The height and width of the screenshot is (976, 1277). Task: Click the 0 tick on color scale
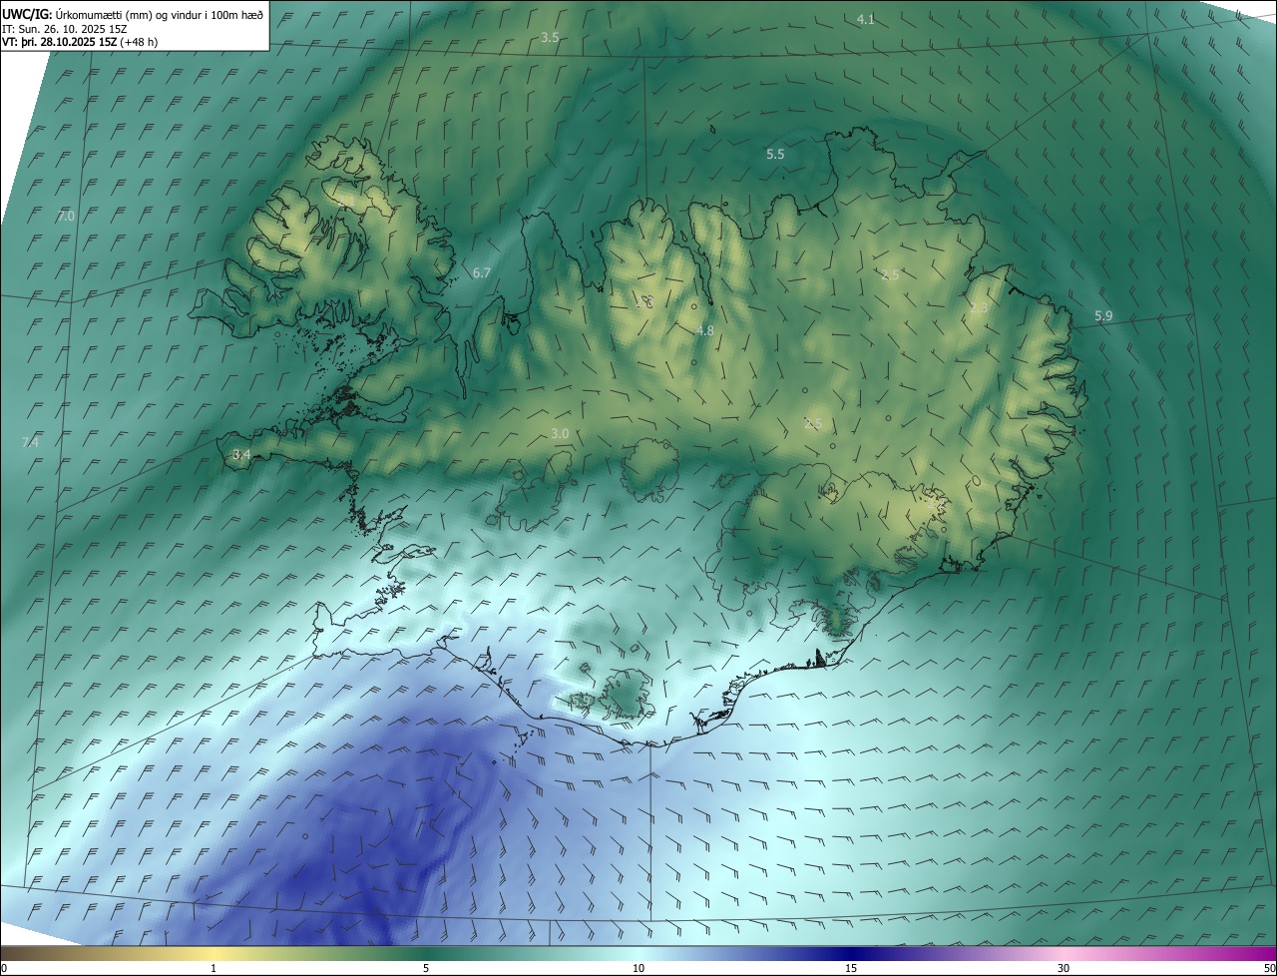pyautogui.click(x=4, y=968)
